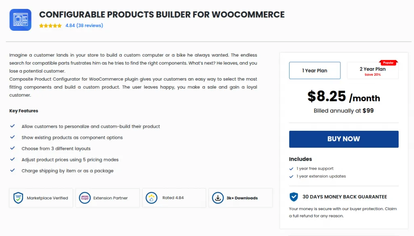Screen dimensions: 414x236
Task: Click checkmark next to 3 different layouts
Action: point(13,149)
